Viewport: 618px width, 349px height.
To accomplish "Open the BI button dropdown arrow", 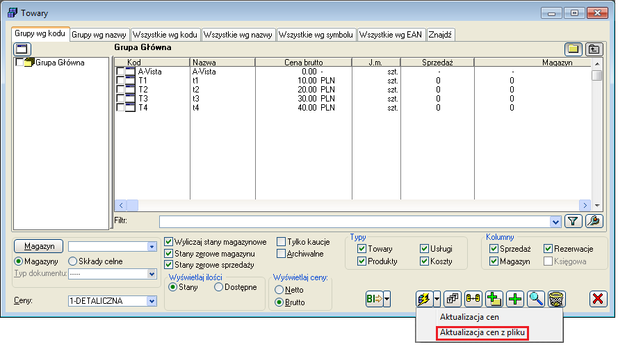I will coord(387,299).
